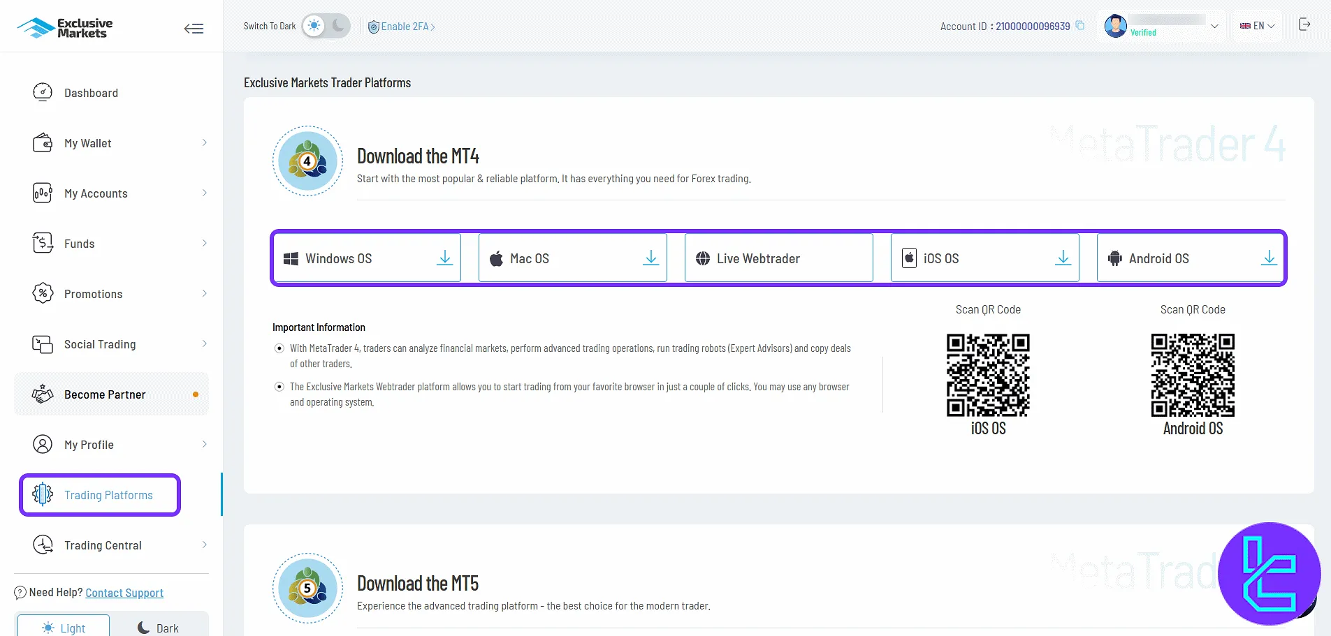1331x636 pixels.
Task: Toggle the Switch To Dark theme switch
Action: pyautogui.click(x=326, y=26)
